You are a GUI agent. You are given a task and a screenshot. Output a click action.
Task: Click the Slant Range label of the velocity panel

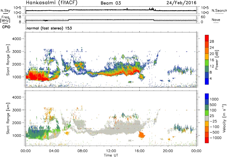pos(8,118)
